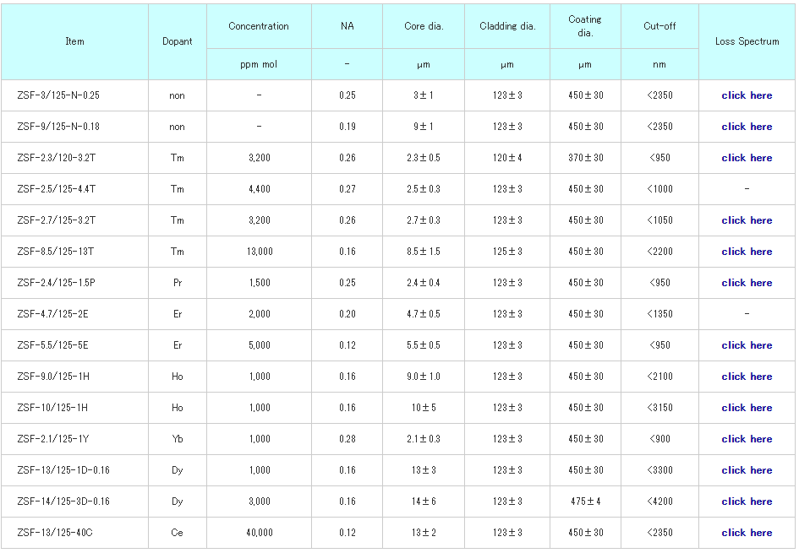The height and width of the screenshot is (553, 799).
Task: Click loss spectrum link for ZSF-10/125-1H
Action: pyautogui.click(x=747, y=408)
